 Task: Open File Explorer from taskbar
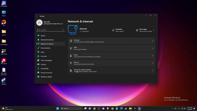[130, 109]
